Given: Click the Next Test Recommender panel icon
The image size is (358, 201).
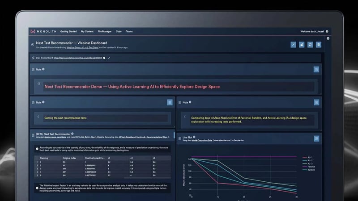Looking at the screenshot, I should tap(33, 135).
